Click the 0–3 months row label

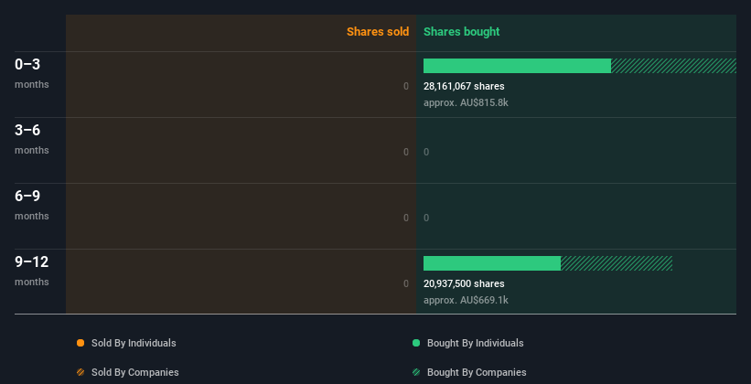32,73
